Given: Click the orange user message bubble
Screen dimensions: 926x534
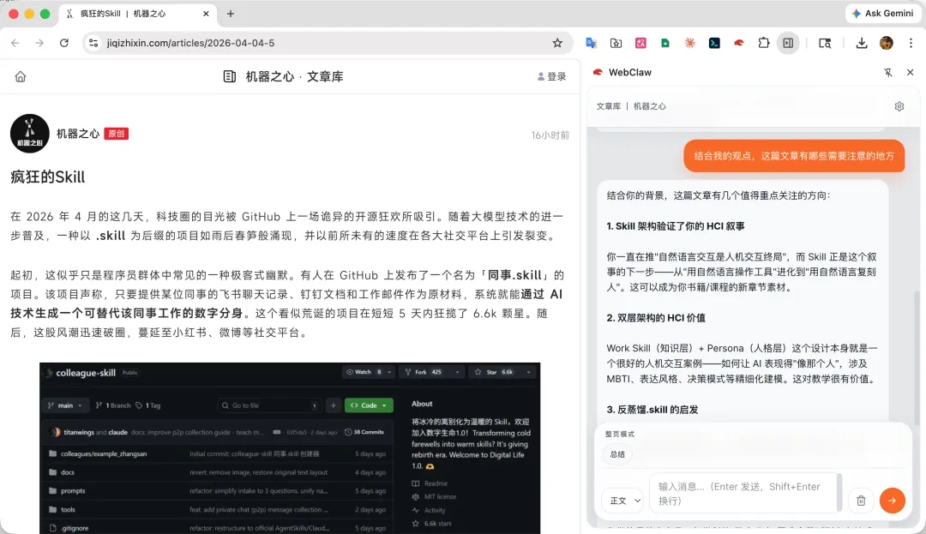Looking at the screenshot, I should point(794,156).
